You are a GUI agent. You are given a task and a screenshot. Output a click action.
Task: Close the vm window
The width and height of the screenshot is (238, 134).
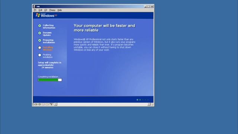click(152, 6)
